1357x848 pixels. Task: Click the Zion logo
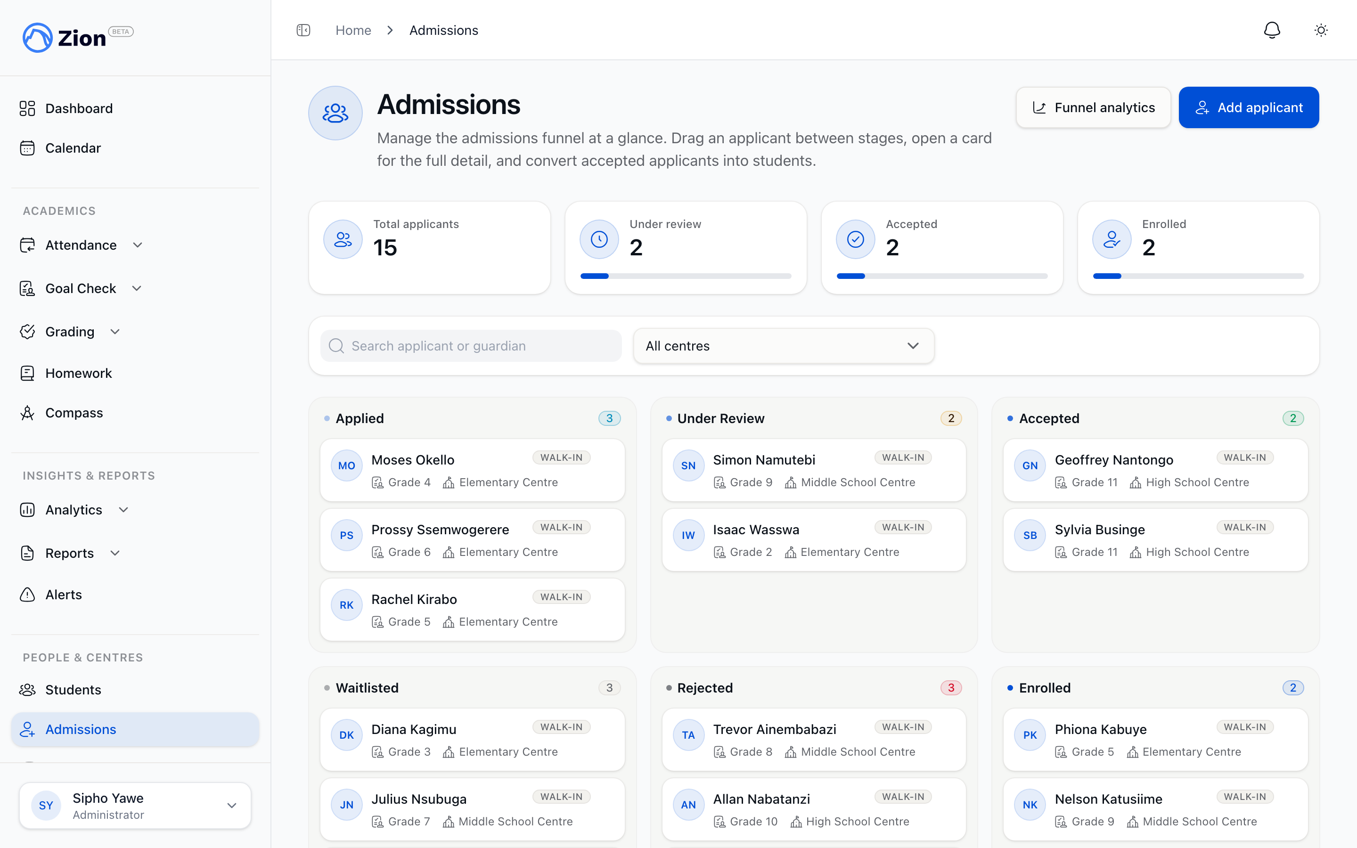pos(77,38)
